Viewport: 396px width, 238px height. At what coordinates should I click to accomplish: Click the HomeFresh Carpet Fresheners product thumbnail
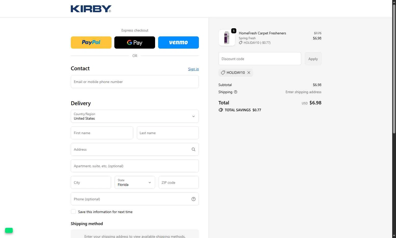pos(227,38)
